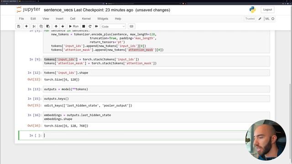
Task: Click the Python logo icon
Action: coord(252,10)
